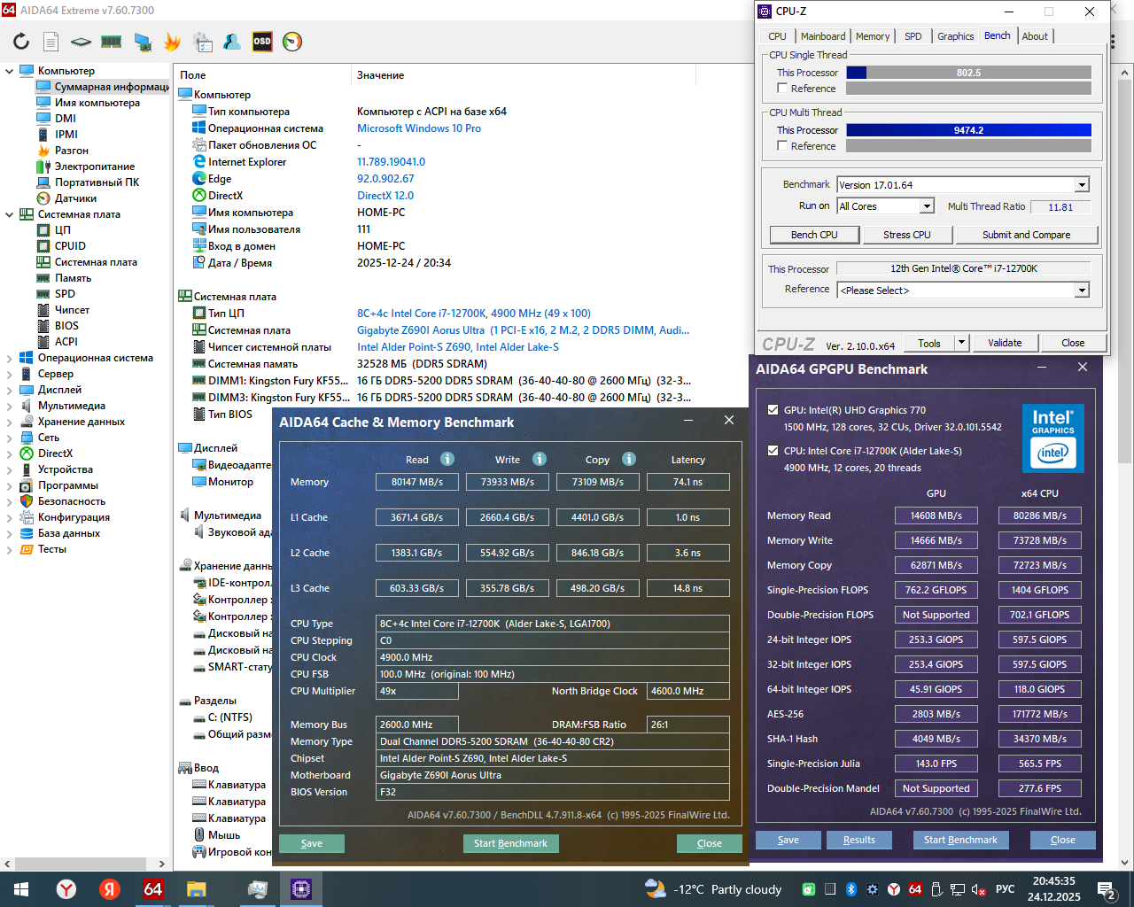Open the Reference 'Please Select' dropdown
The height and width of the screenshot is (907, 1134).
[x=1082, y=291]
